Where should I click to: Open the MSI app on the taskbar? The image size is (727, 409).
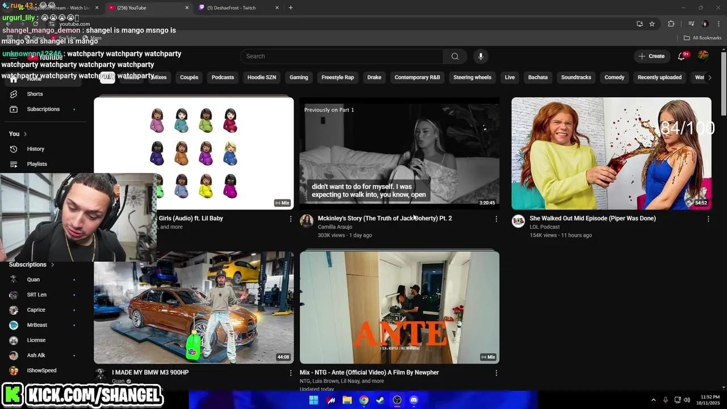pyautogui.click(x=331, y=400)
